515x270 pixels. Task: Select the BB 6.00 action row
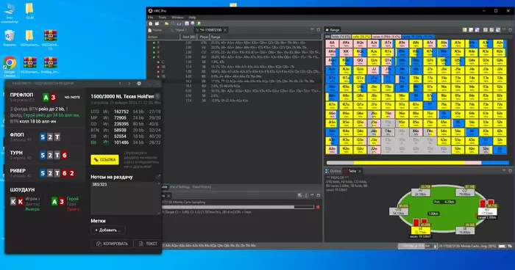point(234,76)
